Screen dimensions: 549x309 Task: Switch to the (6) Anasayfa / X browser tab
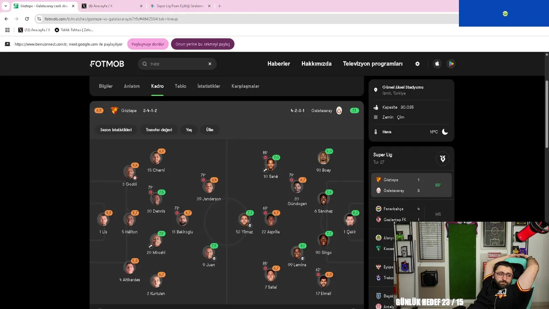(112, 6)
